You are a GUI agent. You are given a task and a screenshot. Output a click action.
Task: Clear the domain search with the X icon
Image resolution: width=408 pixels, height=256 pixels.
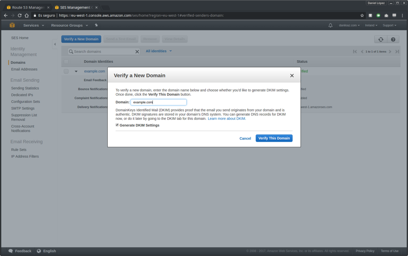(x=137, y=51)
